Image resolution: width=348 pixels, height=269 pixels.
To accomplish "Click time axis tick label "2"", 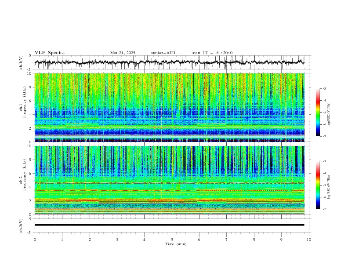I will click(90, 240).
